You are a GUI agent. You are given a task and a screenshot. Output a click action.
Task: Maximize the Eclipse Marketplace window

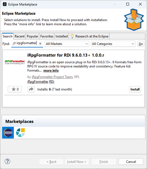(128, 4)
